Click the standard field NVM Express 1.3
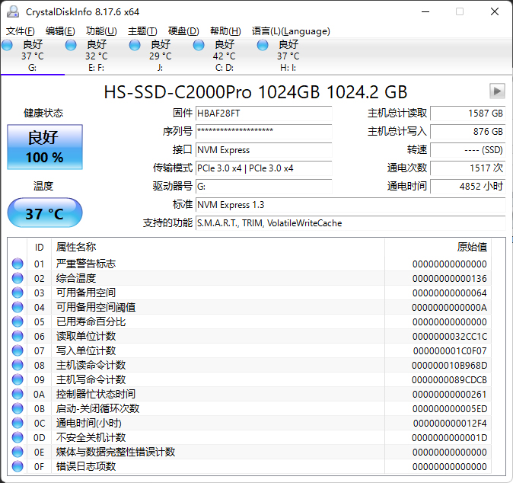 [x=351, y=205]
